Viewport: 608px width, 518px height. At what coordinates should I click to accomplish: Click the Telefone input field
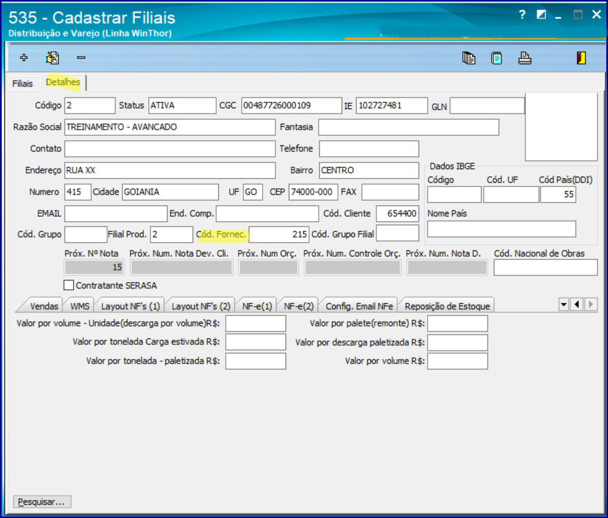[x=369, y=149]
